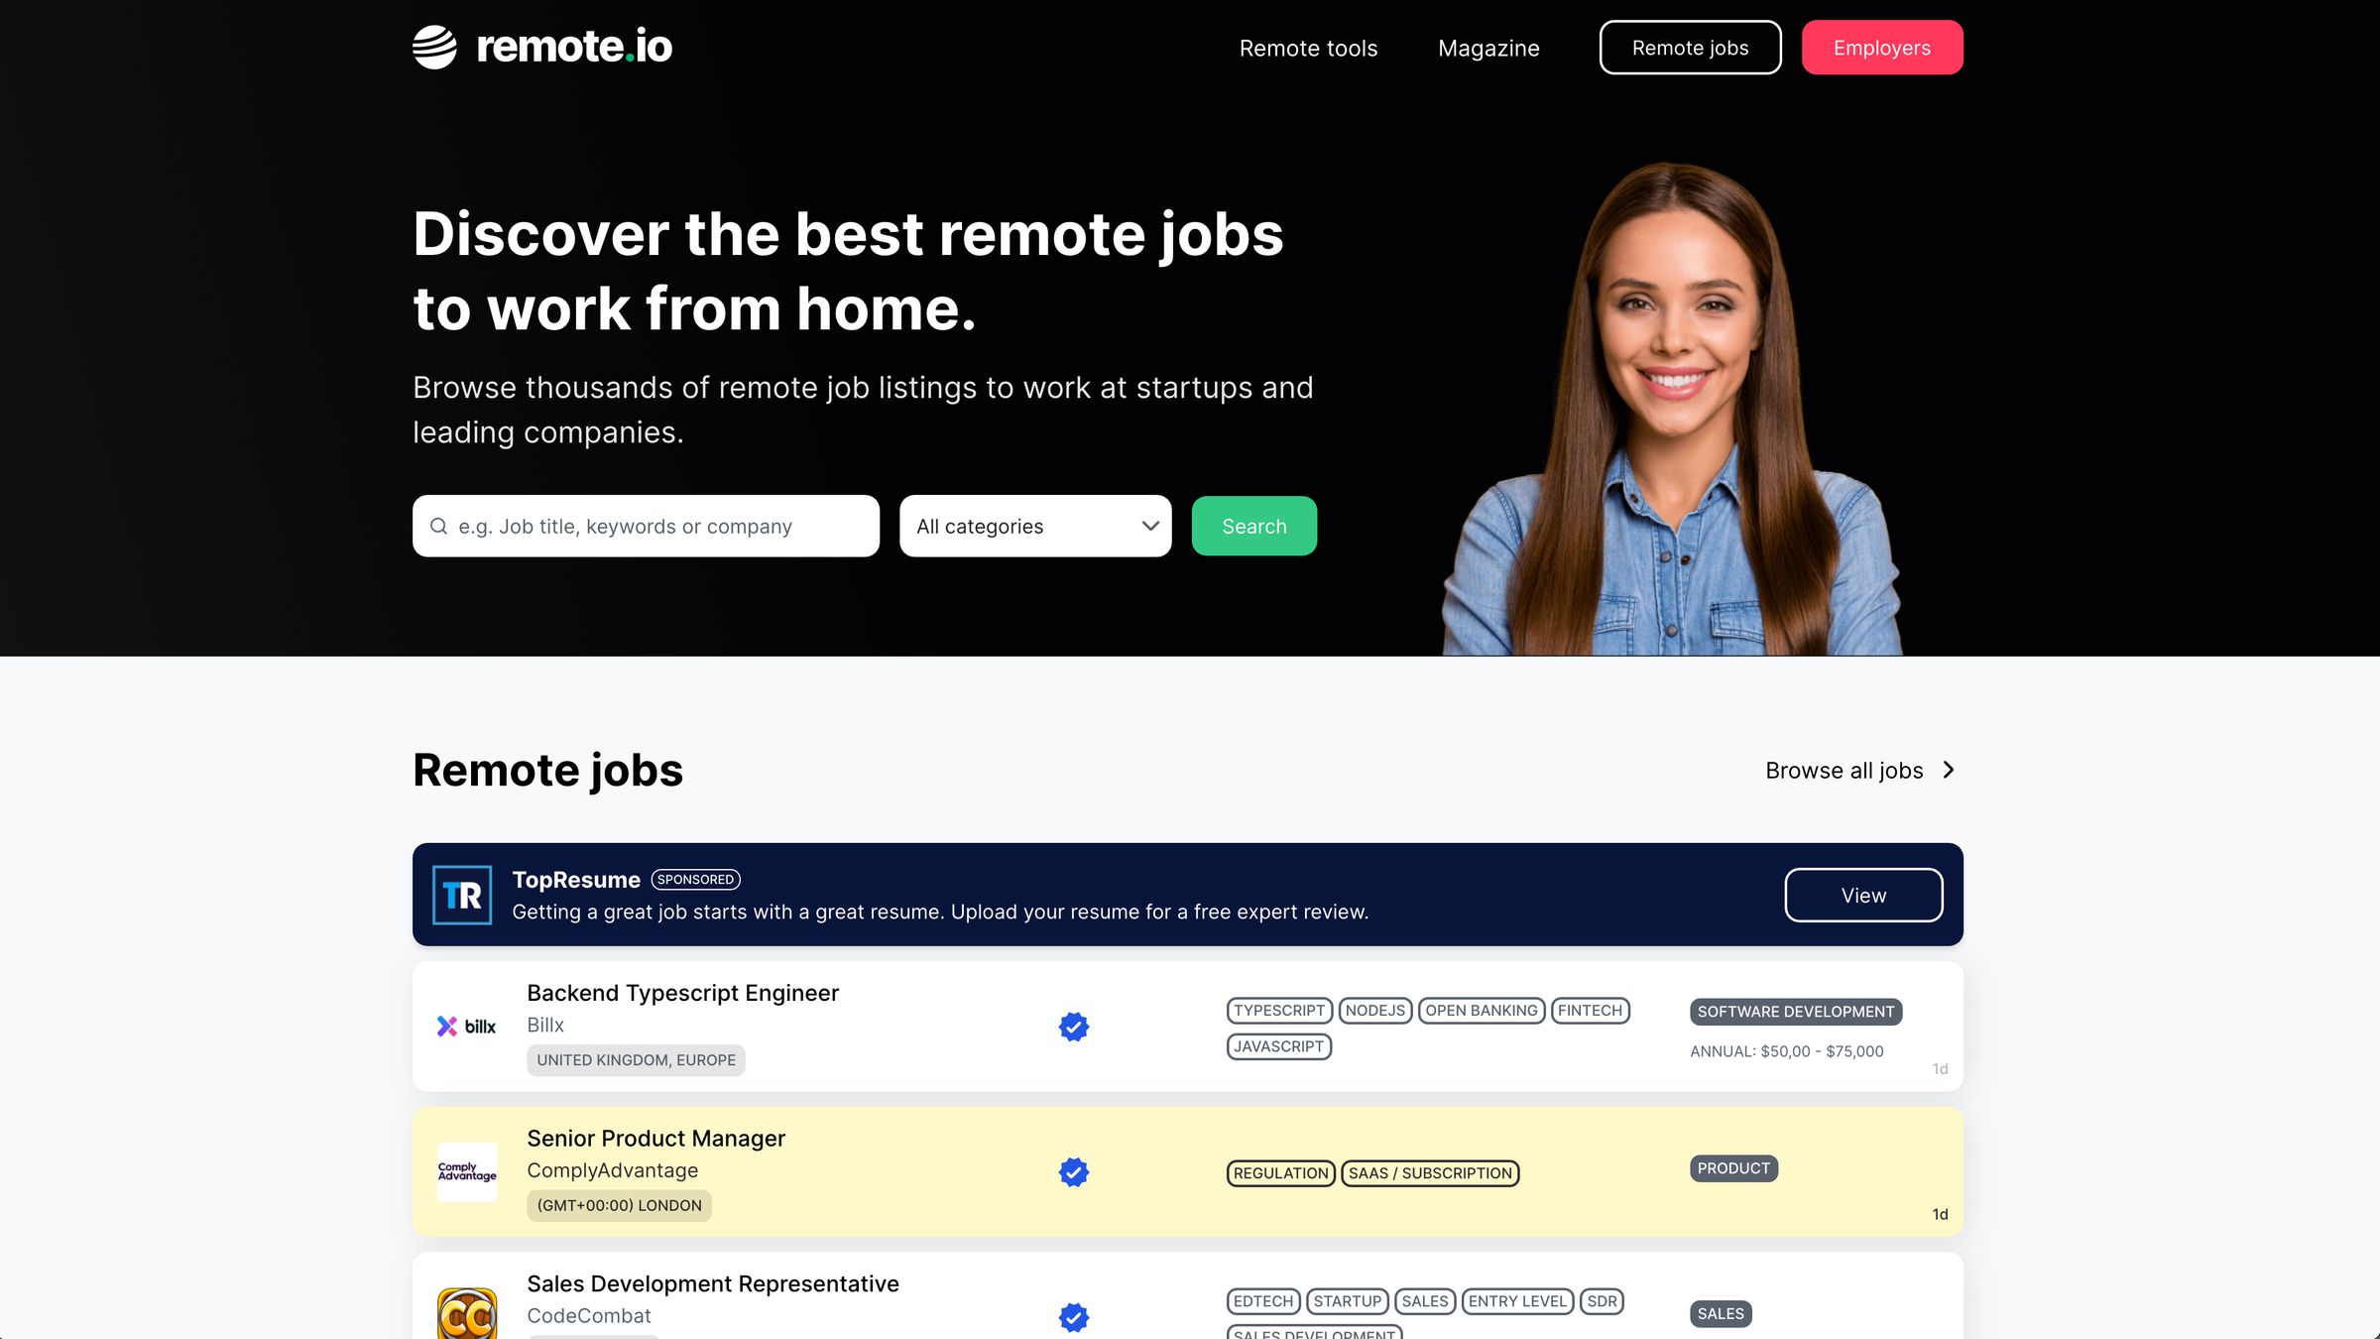Click verified badge on Sales Development Representative
2380x1339 pixels.
tap(1073, 1316)
